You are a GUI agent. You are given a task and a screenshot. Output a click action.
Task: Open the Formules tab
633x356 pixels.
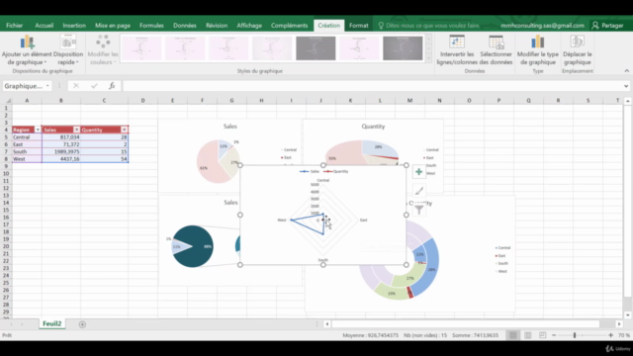[151, 26]
